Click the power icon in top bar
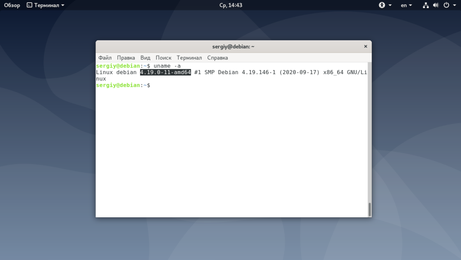461x260 pixels. 446,5
